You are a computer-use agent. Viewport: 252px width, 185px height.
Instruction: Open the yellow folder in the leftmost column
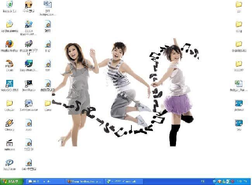point(9,104)
